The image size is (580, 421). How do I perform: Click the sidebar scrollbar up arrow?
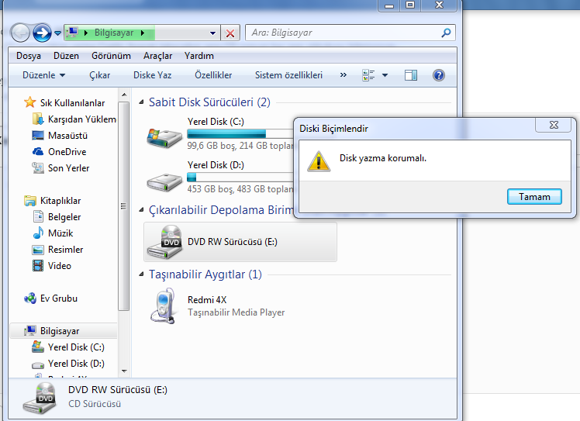124,95
